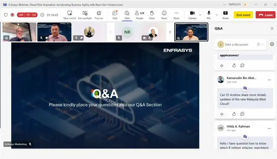The height and width of the screenshot is (159, 277).
Task: Upvote Kamarudin's Malaysia West Cloud question
Action: coord(222,114)
